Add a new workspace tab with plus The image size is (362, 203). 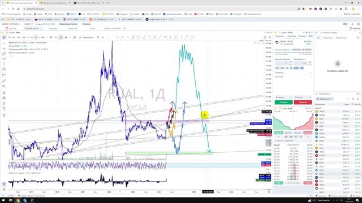(124, 29)
